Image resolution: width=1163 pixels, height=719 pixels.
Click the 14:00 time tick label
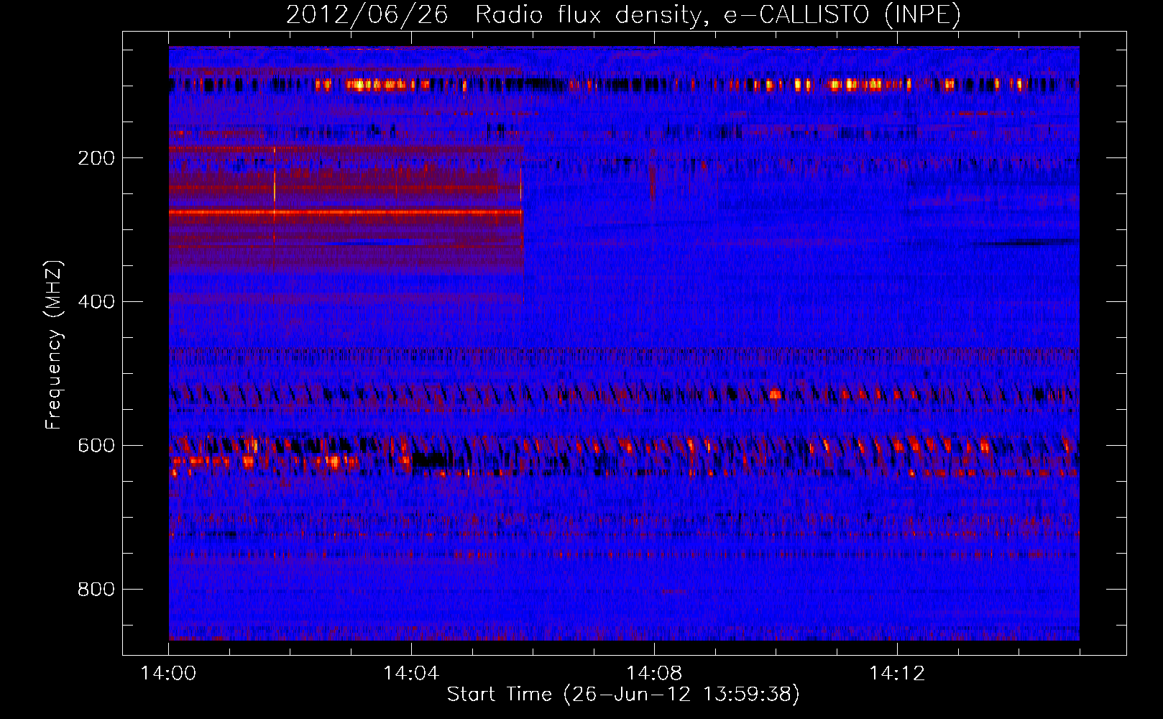[x=168, y=674]
